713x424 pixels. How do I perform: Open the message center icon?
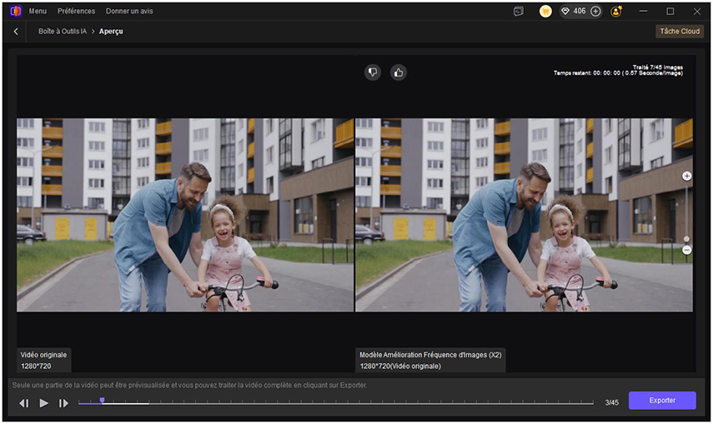tap(519, 12)
